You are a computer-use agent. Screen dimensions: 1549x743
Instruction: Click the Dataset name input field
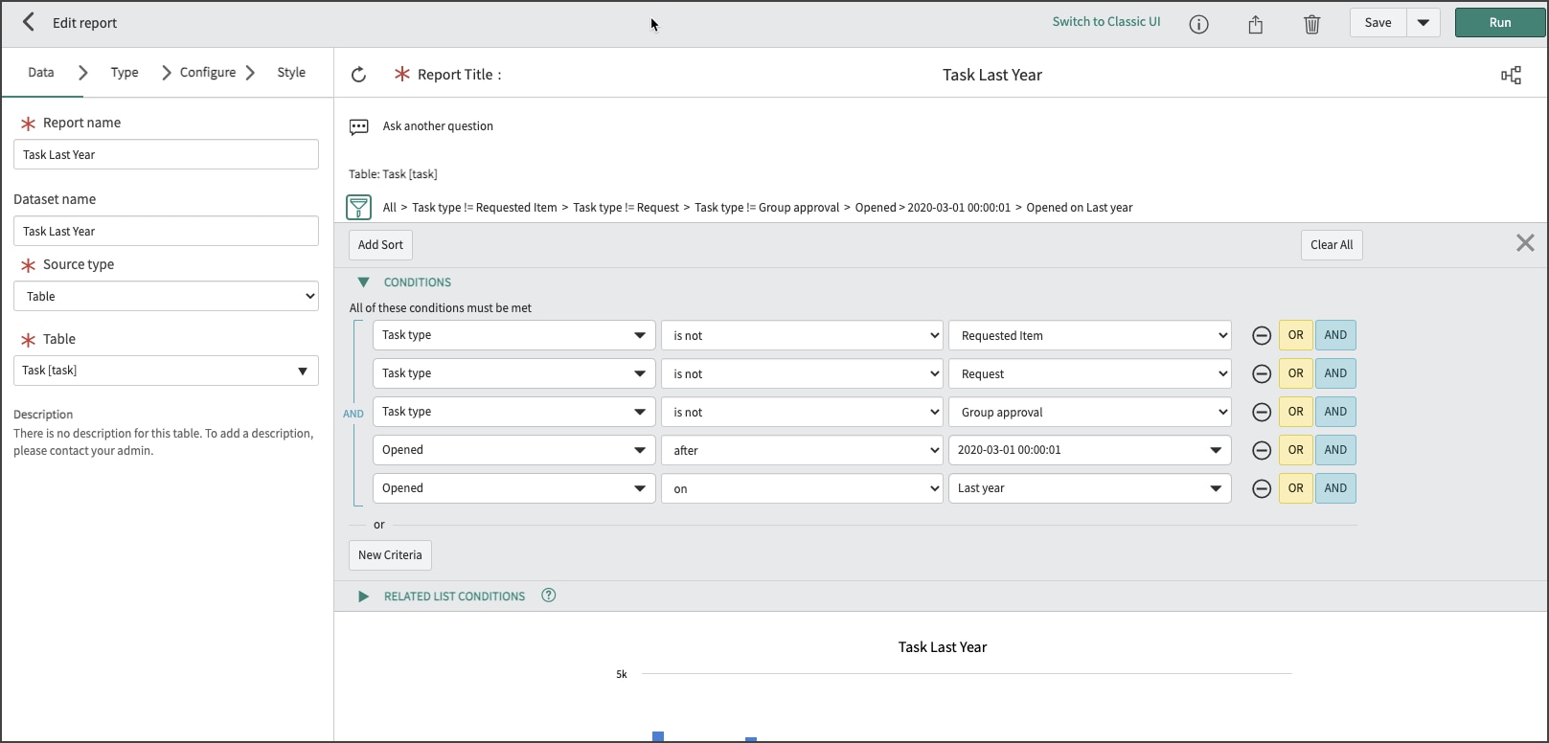166,231
